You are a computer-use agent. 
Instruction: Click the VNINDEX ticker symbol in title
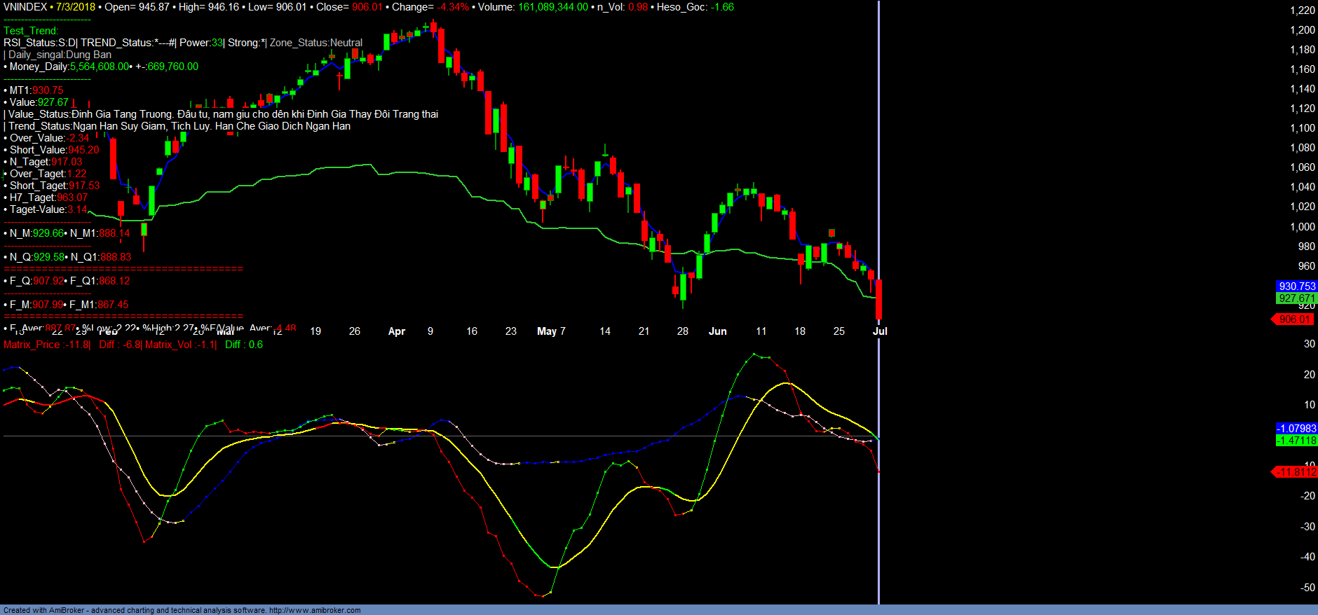coord(25,7)
